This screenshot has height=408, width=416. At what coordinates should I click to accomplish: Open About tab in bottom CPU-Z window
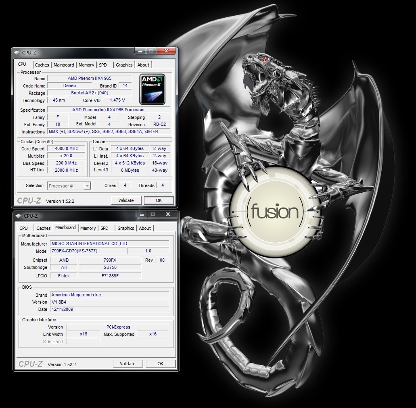pos(145,228)
